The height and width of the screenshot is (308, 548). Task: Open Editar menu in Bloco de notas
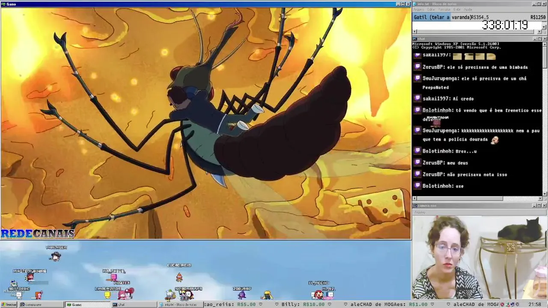click(431, 9)
